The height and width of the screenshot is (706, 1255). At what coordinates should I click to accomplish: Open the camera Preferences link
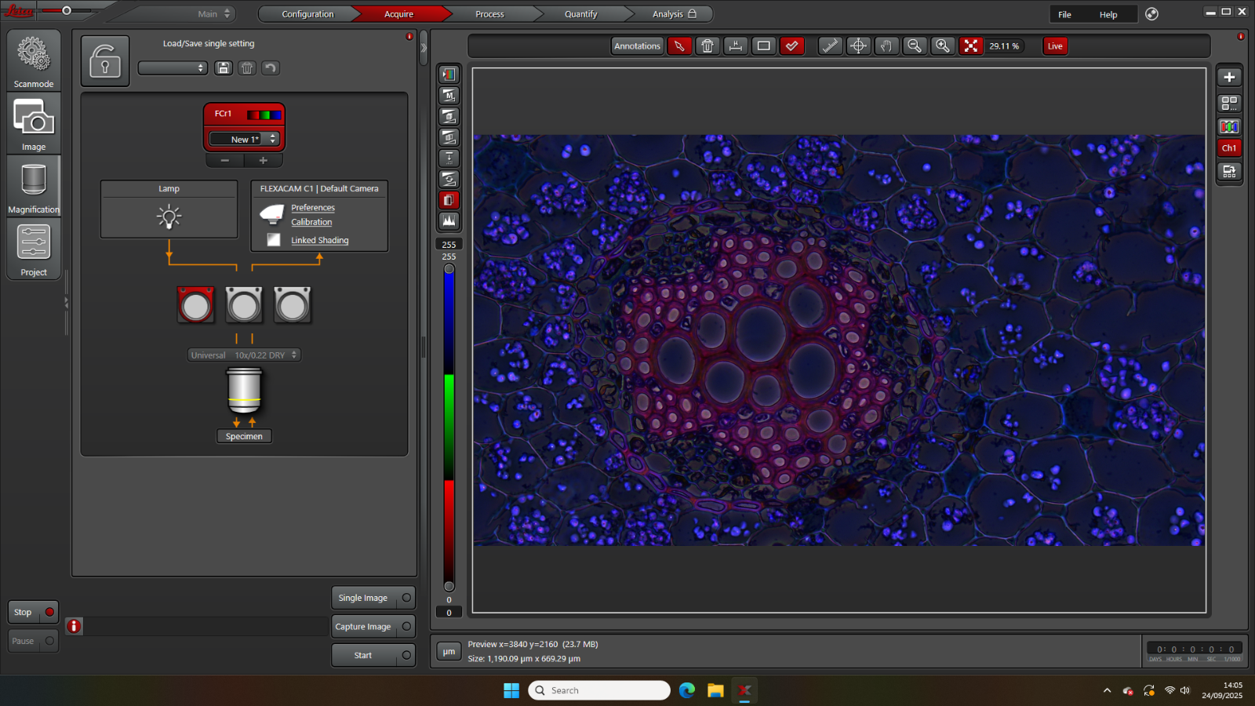(313, 208)
